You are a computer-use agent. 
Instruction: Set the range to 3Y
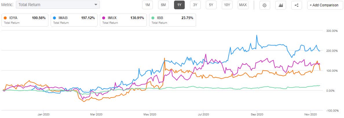click(x=195, y=5)
